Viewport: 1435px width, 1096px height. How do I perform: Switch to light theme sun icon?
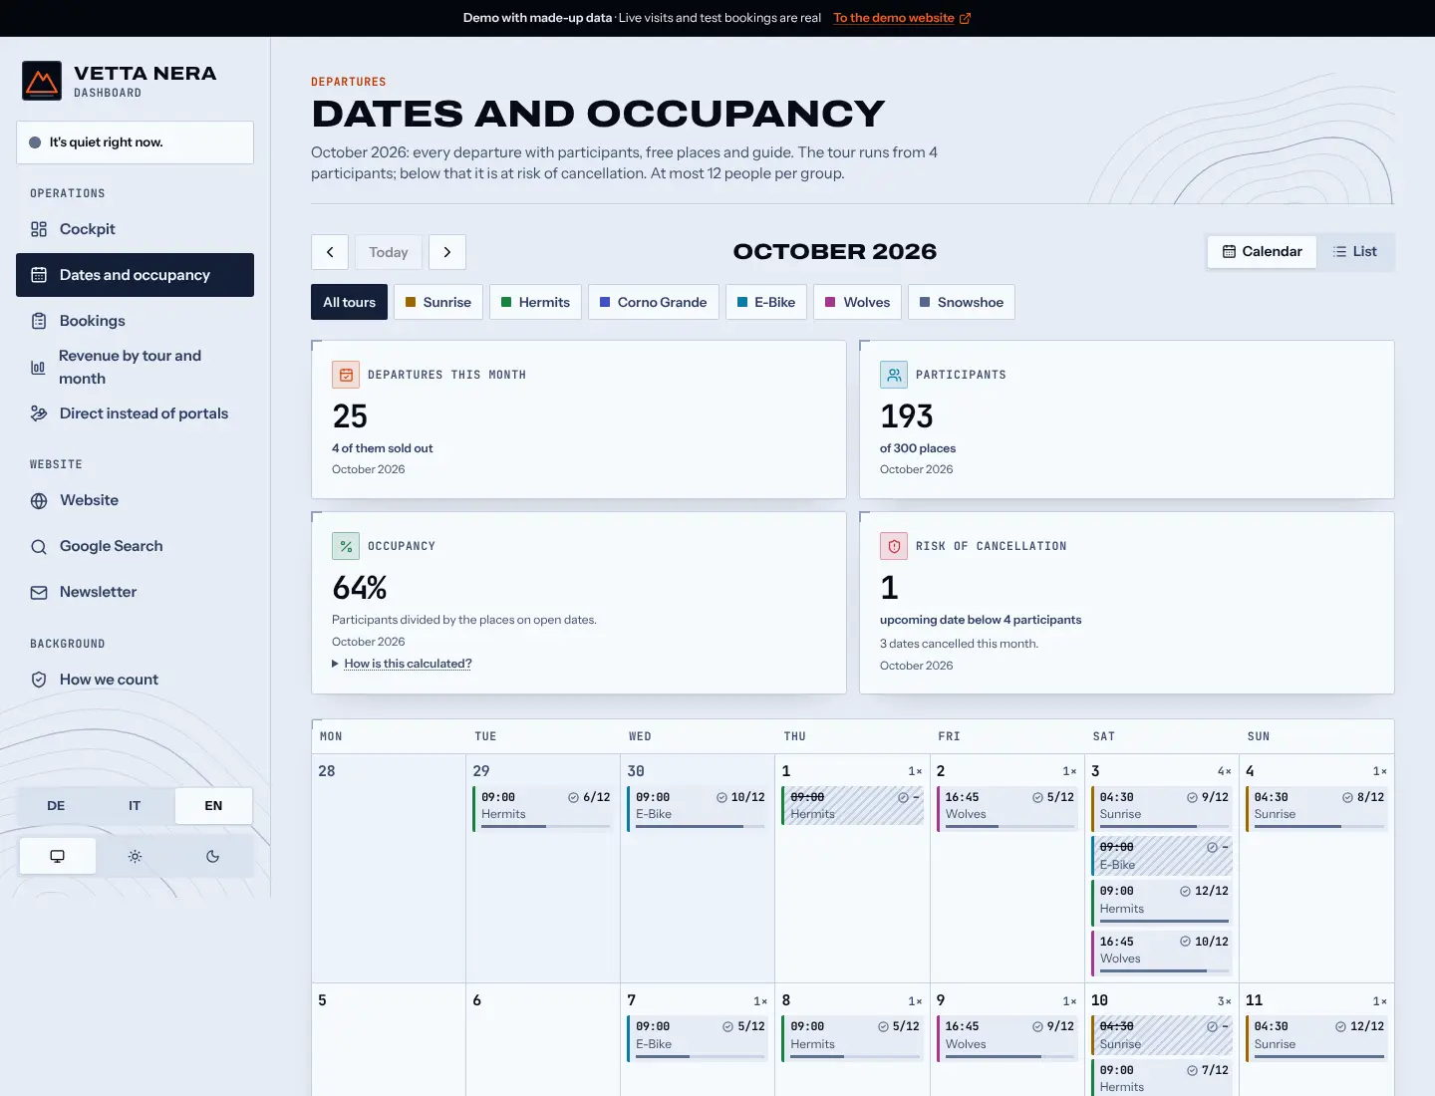coord(135,856)
